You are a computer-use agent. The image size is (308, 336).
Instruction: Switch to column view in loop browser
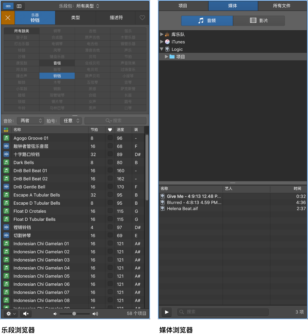tap(19, 6)
